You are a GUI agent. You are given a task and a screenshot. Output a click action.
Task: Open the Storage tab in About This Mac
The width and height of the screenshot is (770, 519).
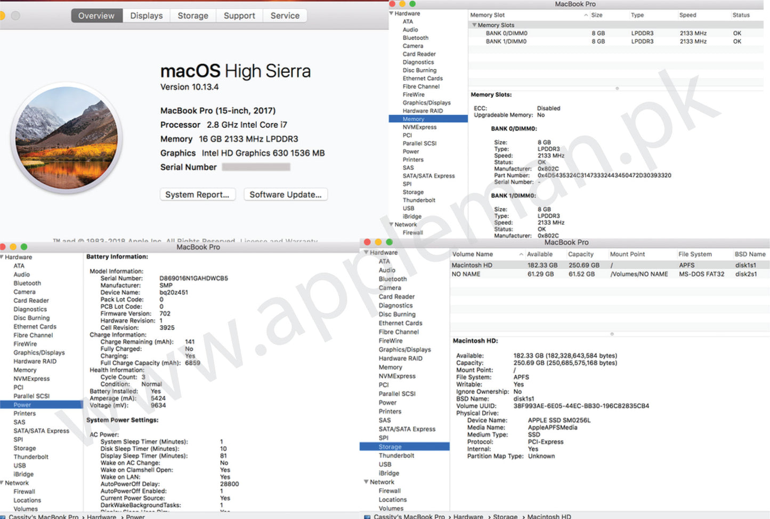(193, 15)
